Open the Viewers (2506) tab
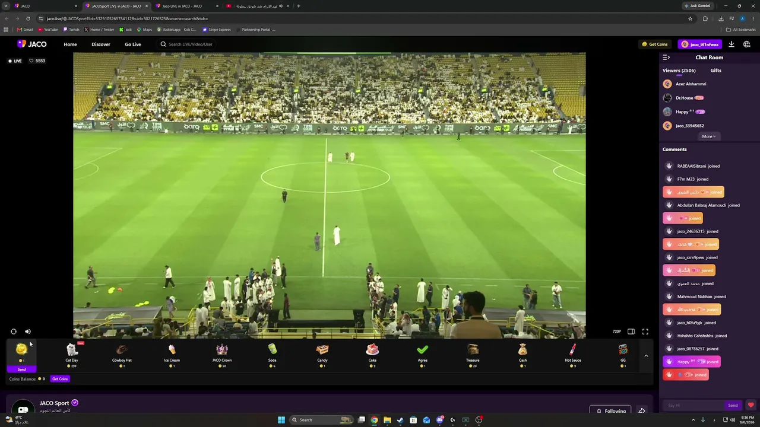This screenshot has width=760, height=427. click(x=679, y=71)
